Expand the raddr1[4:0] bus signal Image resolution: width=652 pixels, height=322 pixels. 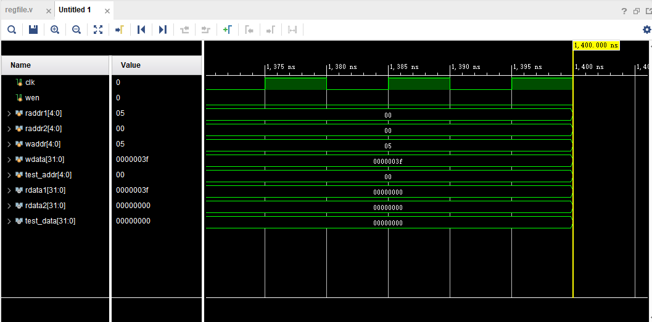pos(9,113)
